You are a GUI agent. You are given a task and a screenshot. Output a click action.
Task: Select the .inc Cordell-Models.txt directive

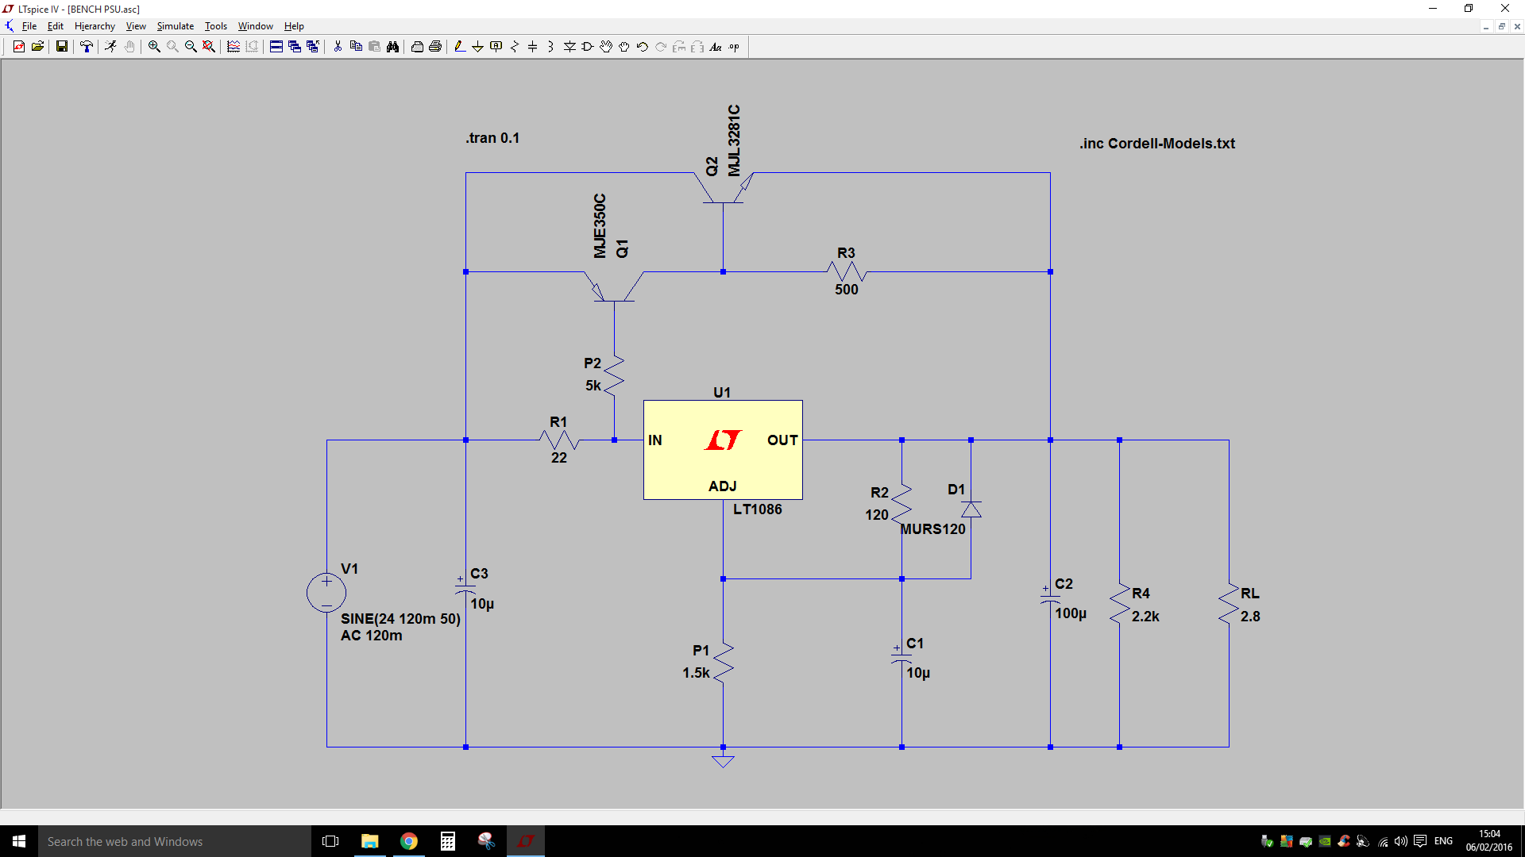click(1157, 144)
